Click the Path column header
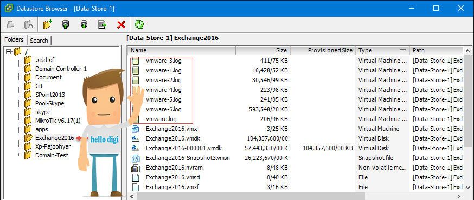Image resolution: width=474 pixels, height=200 pixels. 436,51
